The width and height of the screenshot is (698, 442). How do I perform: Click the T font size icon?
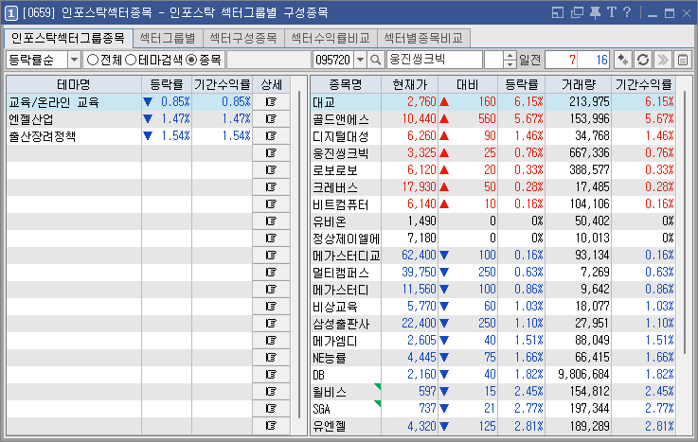click(x=612, y=12)
